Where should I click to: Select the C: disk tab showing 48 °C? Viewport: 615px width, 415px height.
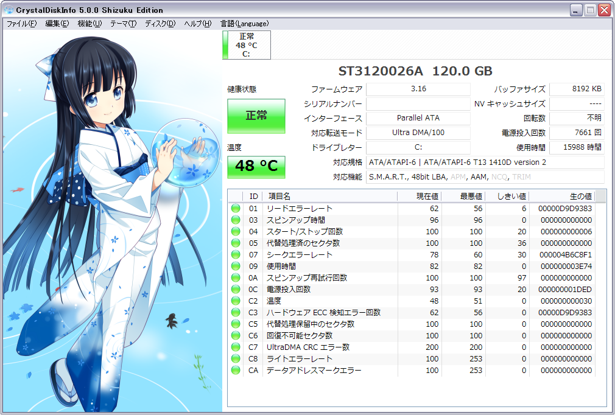tap(247, 45)
